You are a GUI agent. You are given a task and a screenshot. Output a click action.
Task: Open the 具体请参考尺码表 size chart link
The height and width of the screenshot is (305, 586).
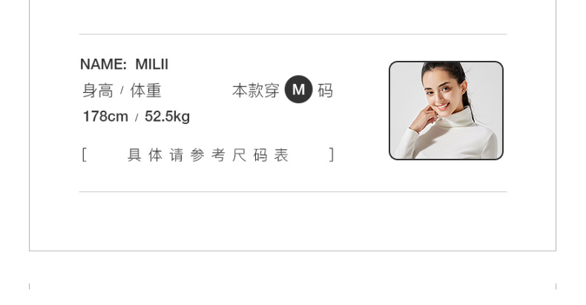[208, 155]
